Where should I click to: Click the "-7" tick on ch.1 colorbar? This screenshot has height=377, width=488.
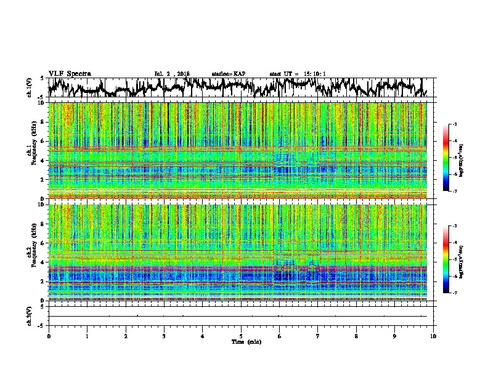[454, 191]
